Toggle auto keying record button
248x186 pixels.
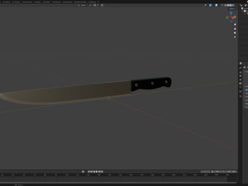83,172
